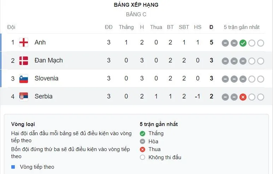Click the Denmark flag icon

point(24,60)
